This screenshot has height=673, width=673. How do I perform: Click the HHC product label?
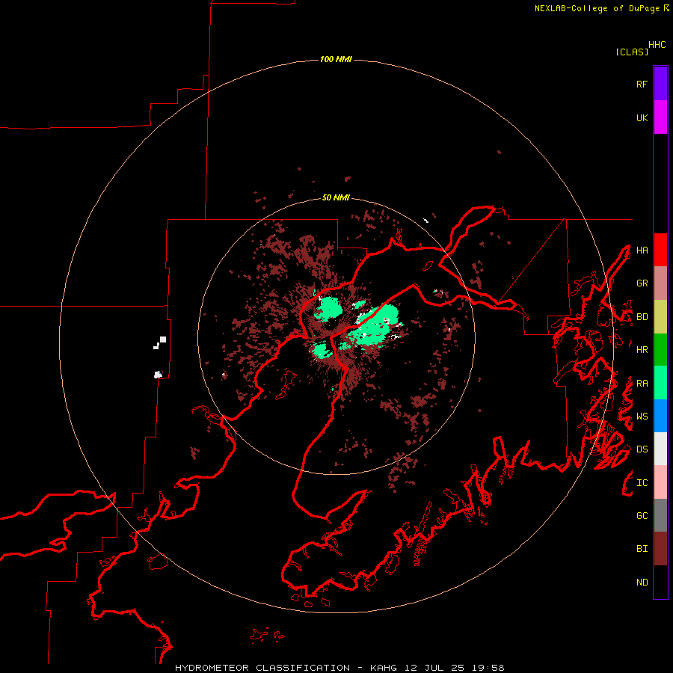pyautogui.click(x=657, y=45)
